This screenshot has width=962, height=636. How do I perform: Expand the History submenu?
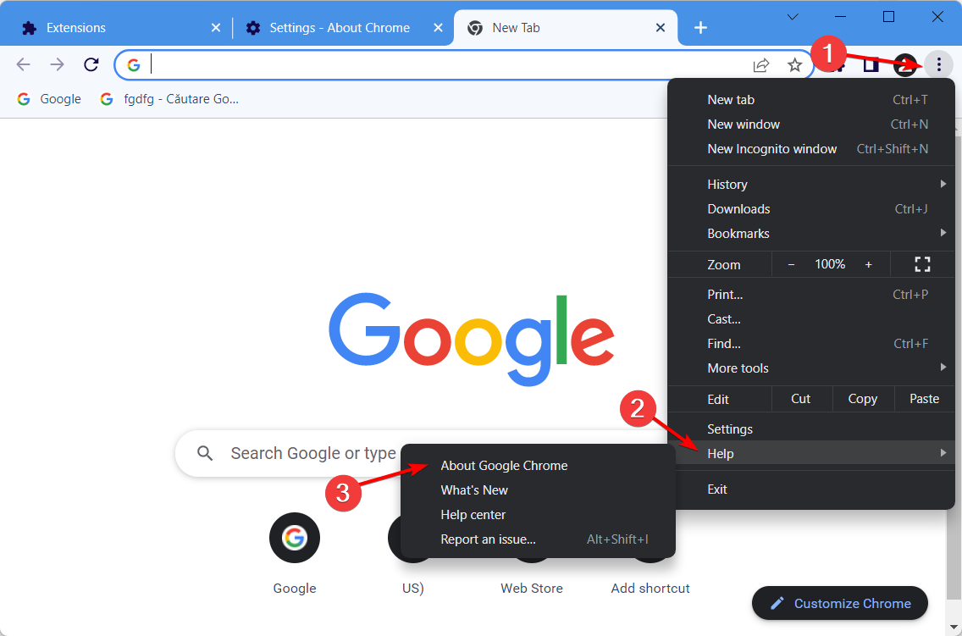pyautogui.click(x=810, y=184)
